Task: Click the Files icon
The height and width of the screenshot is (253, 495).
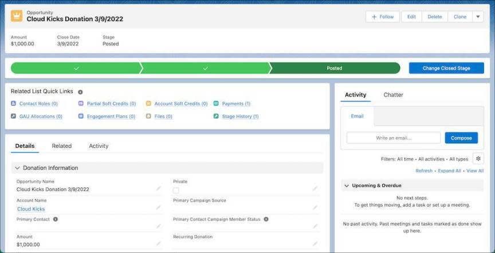Action: pyautogui.click(x=148, y=116)
